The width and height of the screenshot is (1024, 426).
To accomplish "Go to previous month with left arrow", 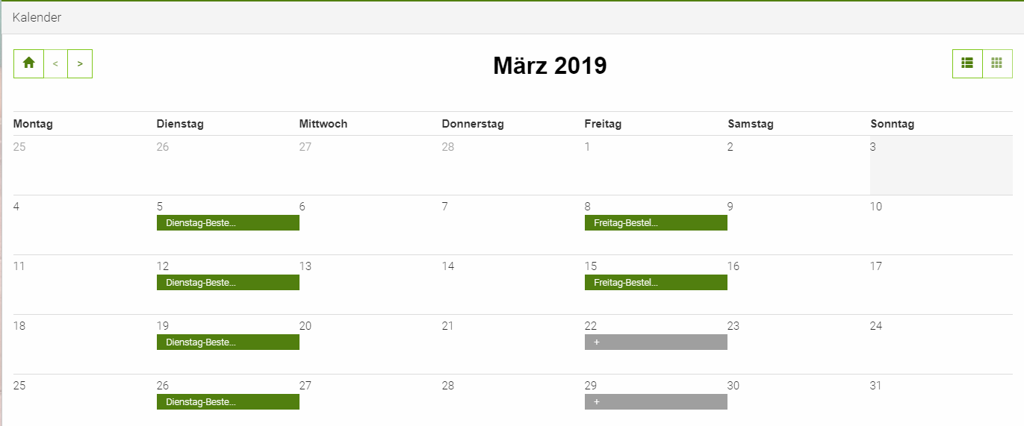I will click(x=55, y=63).
